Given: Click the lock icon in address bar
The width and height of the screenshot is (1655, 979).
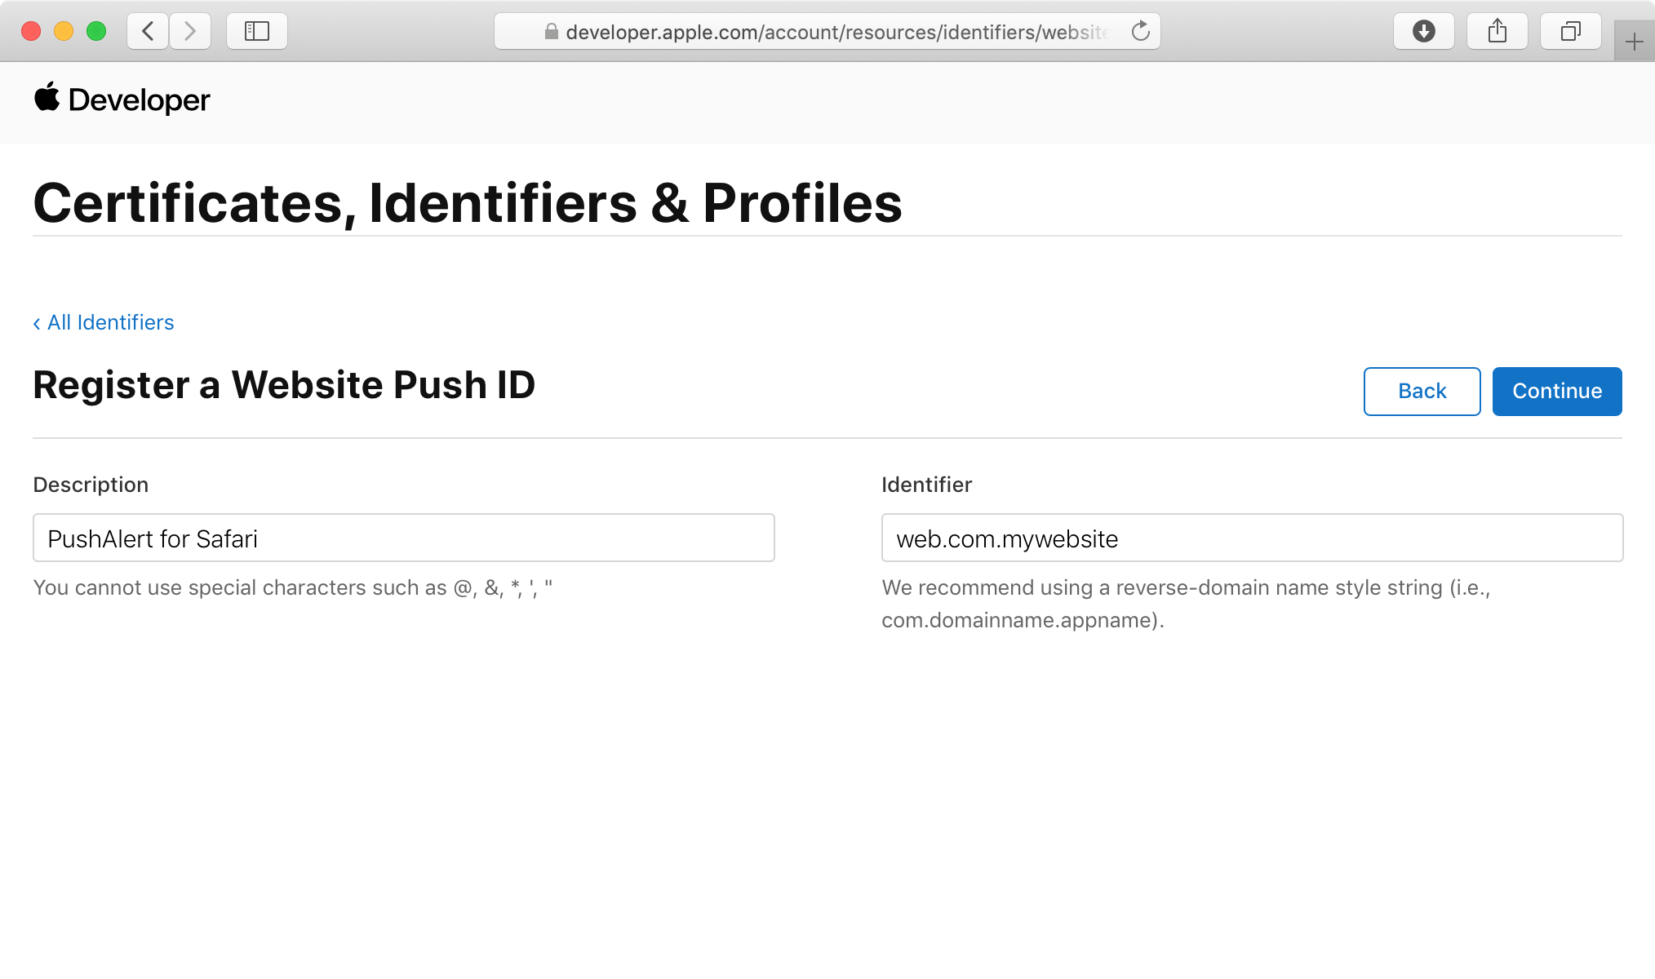Looking at the screenshot, I should pyautogui.click(x=552, y=32).
